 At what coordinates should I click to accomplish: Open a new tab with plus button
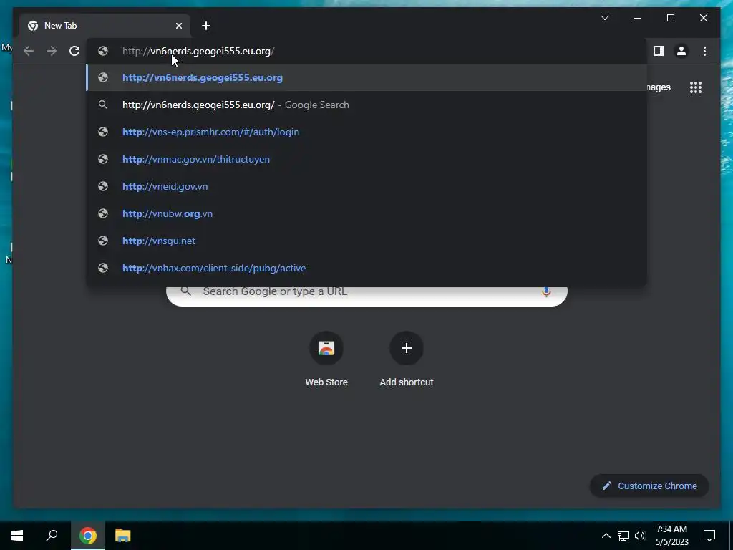pyautogui.click(x=206, y=26)
